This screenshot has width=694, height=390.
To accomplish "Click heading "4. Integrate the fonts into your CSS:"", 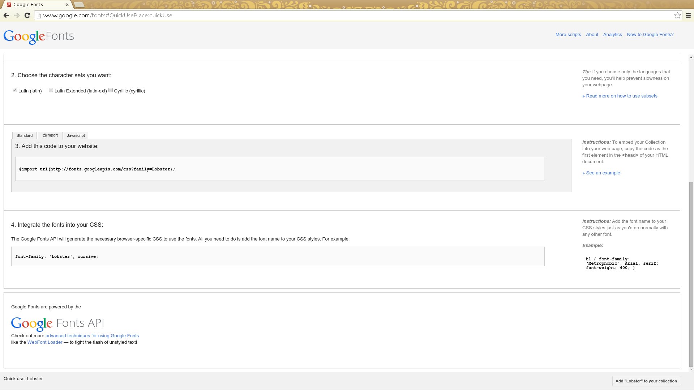I will tap(57, 225).
